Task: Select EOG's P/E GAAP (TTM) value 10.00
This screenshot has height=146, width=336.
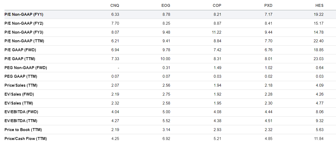Action: tap(166, 59)
